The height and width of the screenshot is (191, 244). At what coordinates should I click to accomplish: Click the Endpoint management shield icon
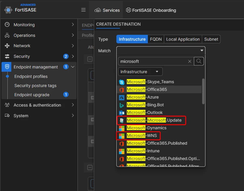click(7, 67)
